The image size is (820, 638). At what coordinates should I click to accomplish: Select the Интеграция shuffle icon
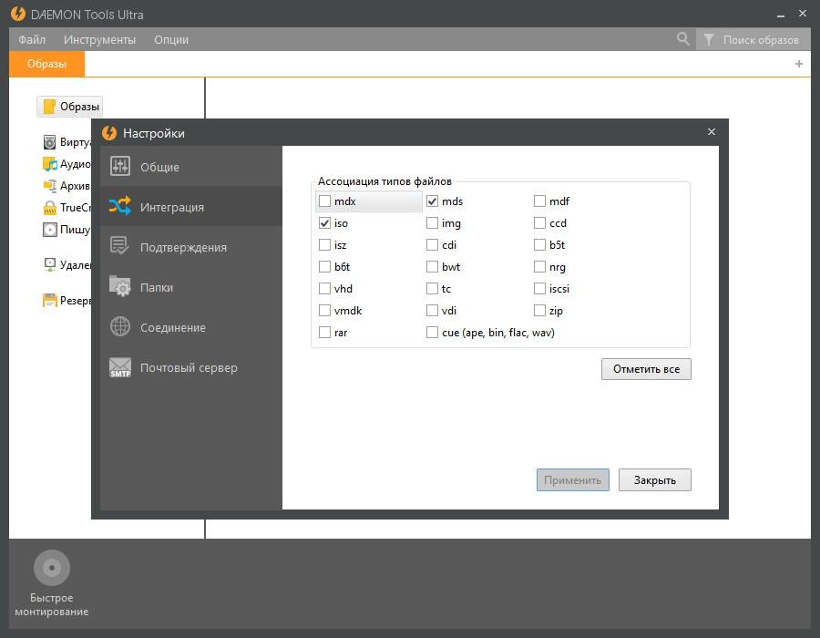pos(120,206)
